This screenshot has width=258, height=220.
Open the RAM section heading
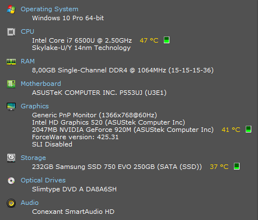27,61
